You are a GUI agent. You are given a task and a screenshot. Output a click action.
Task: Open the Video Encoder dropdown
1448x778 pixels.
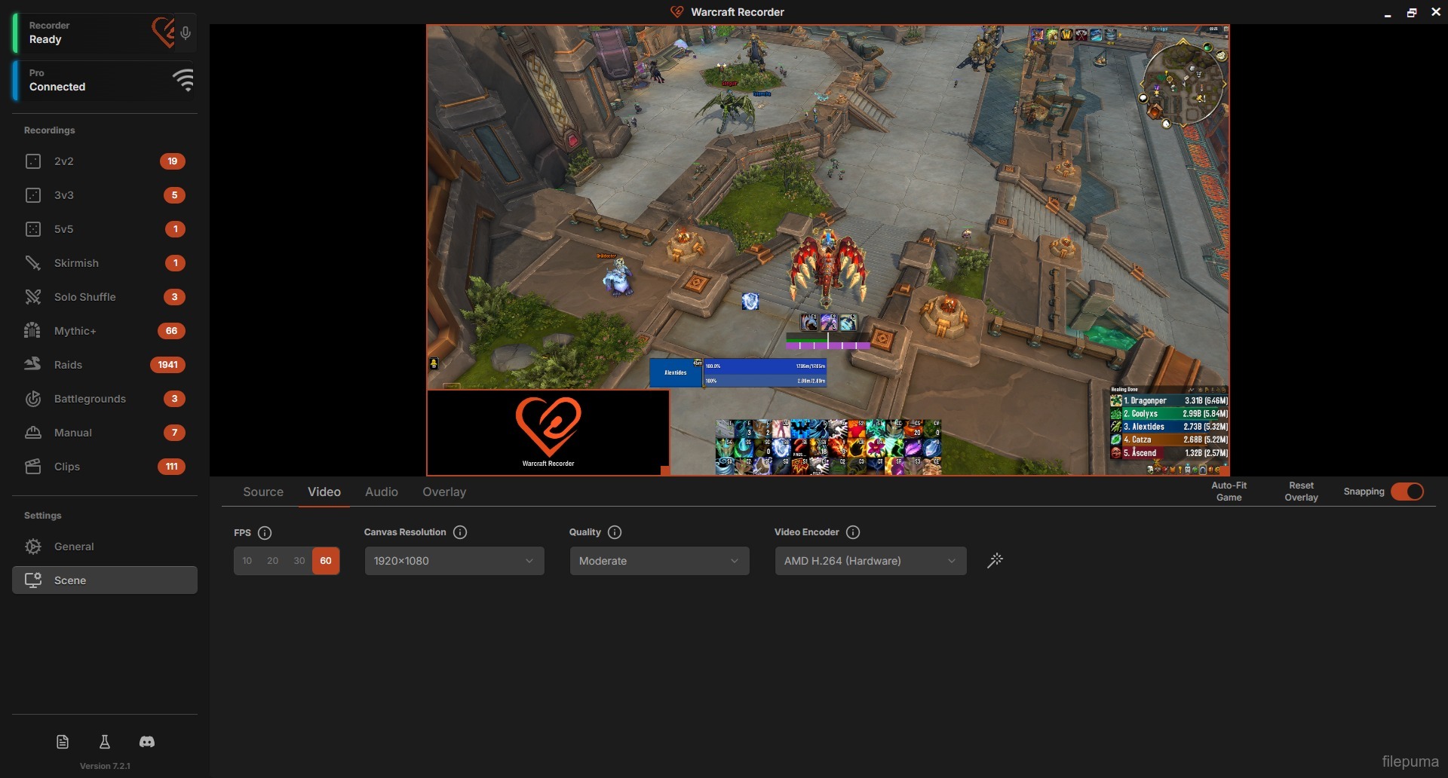pyautogui.click(x=870, y=561)
